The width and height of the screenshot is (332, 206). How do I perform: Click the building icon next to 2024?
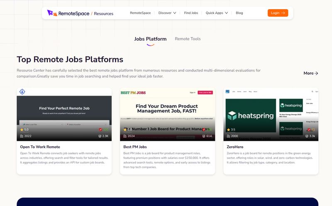[x=125, y=136]
